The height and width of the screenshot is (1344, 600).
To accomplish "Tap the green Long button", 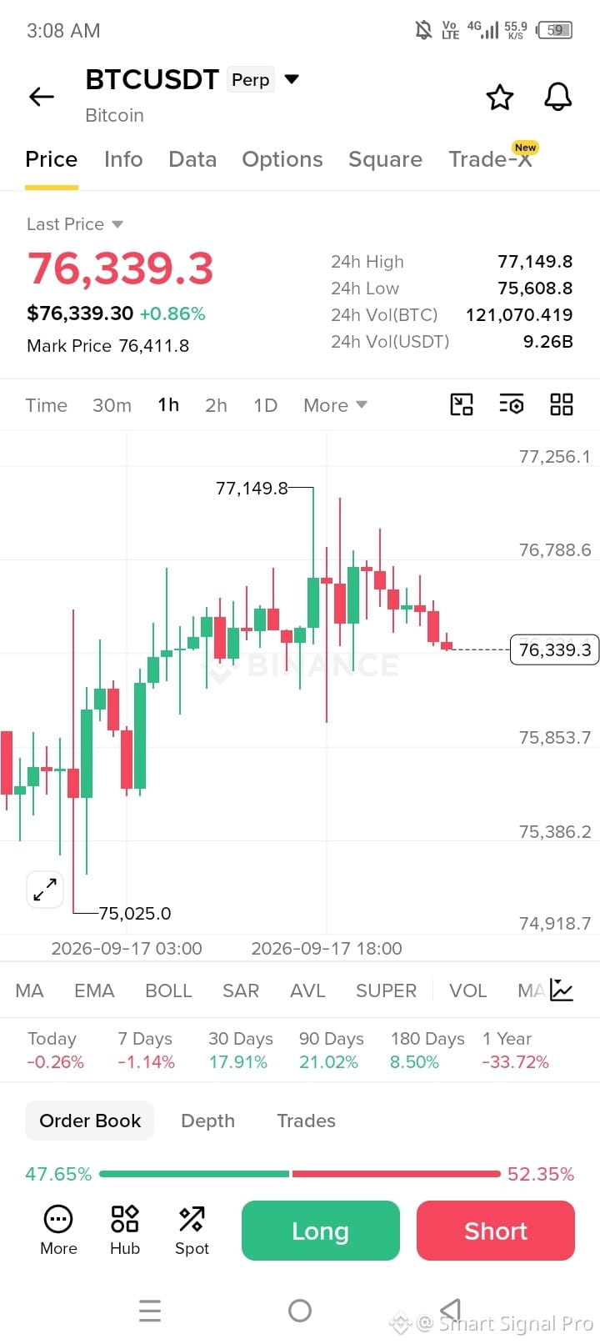I will [321, 1231].
